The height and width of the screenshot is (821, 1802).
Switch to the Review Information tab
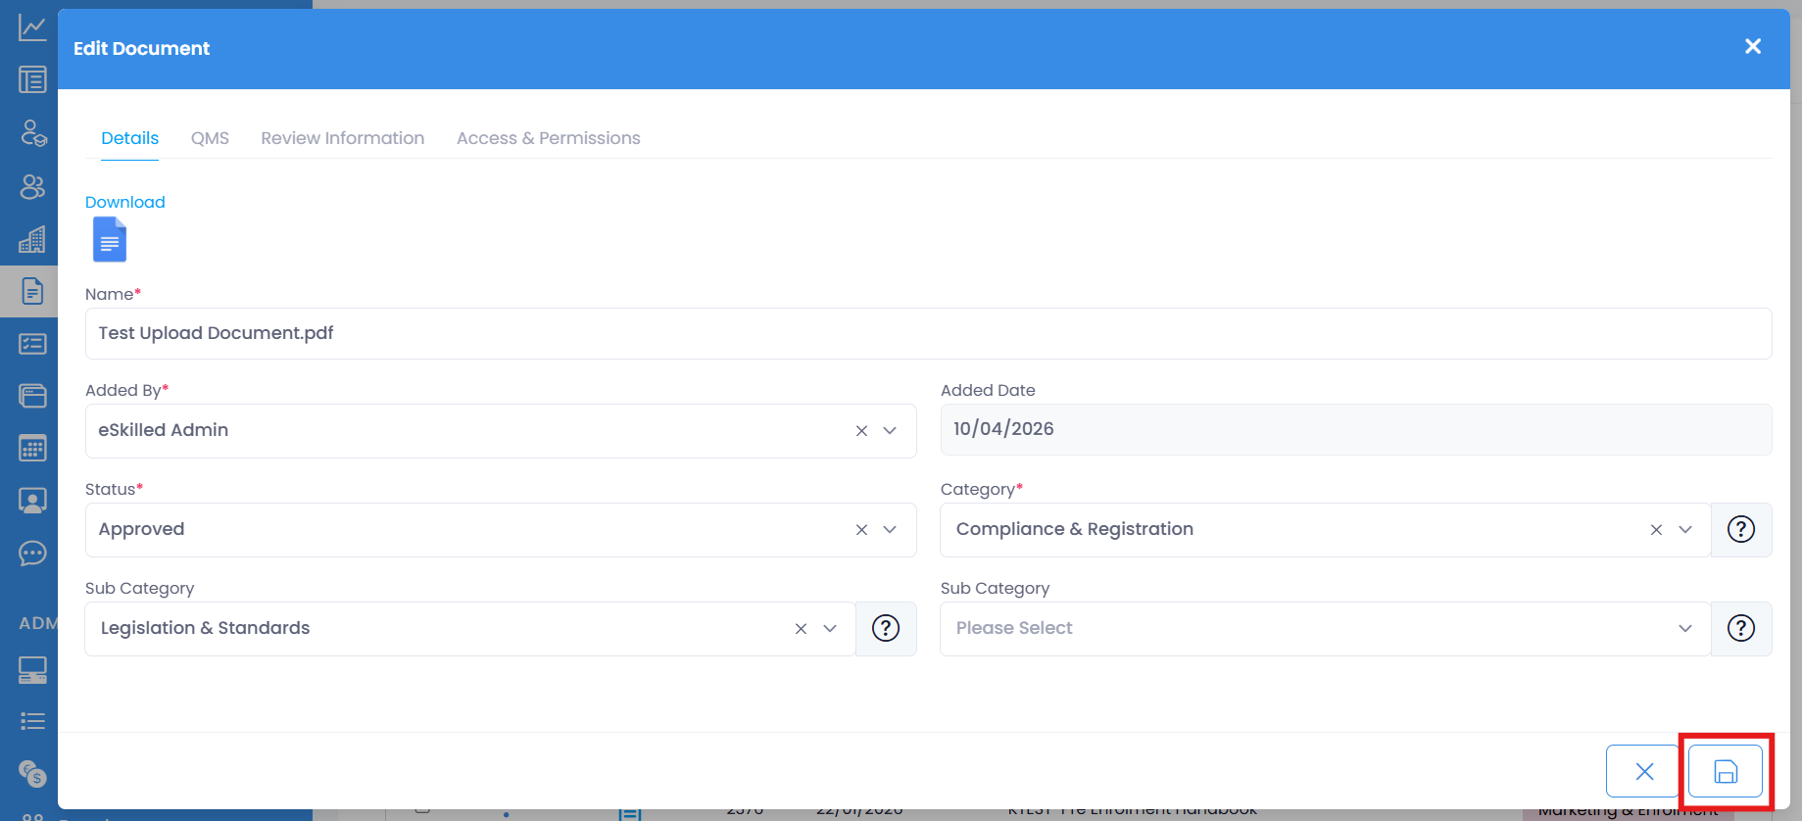pyautogui.click(x=342, y=138)
